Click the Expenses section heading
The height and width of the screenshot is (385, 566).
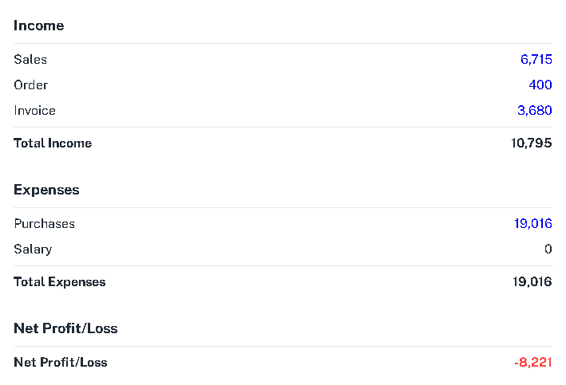46,190
